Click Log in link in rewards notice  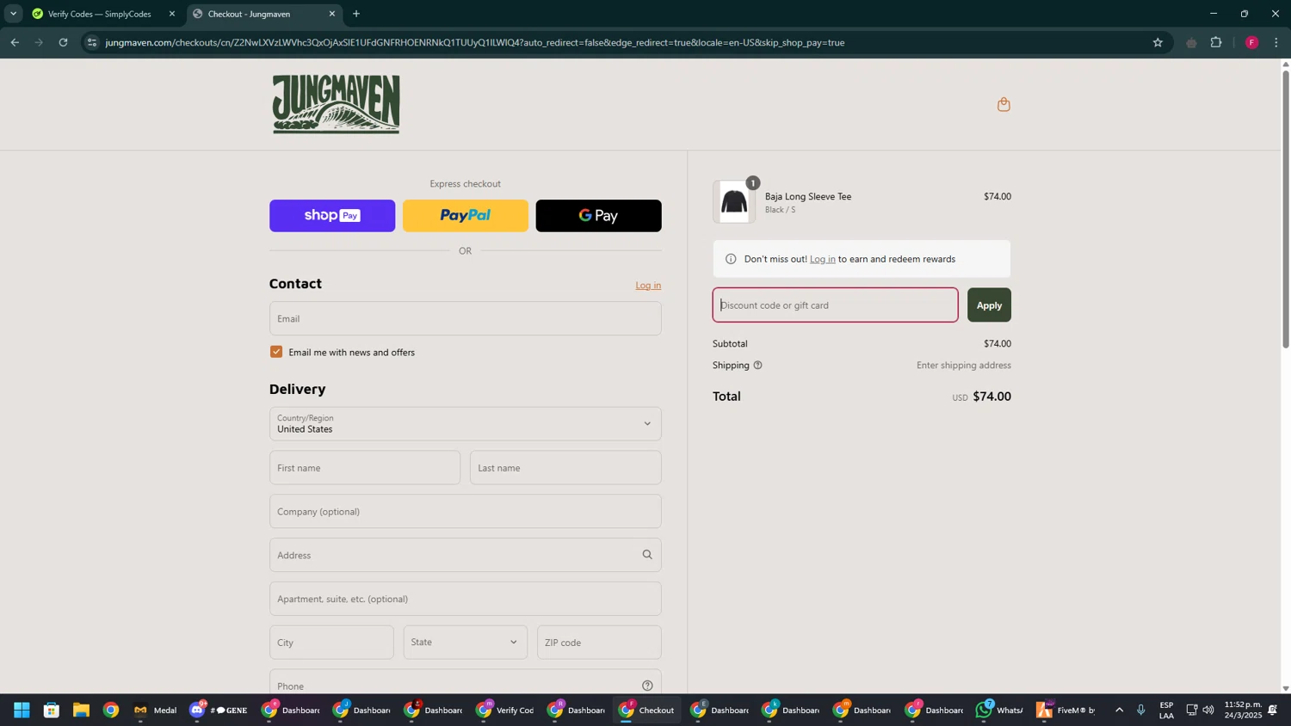point(822,259)
